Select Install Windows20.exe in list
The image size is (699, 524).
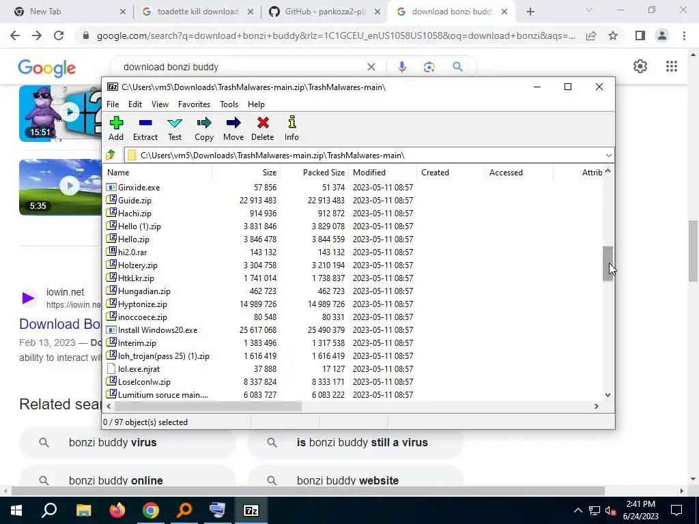click(x=158, y=330)
